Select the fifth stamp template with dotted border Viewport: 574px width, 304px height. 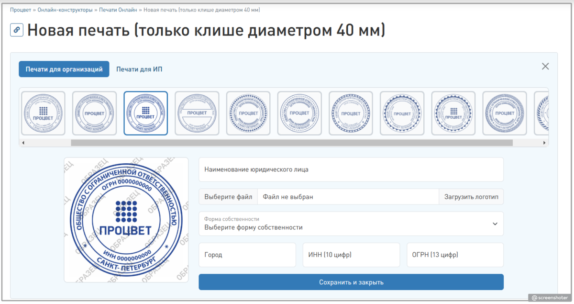tap(248, 113)
